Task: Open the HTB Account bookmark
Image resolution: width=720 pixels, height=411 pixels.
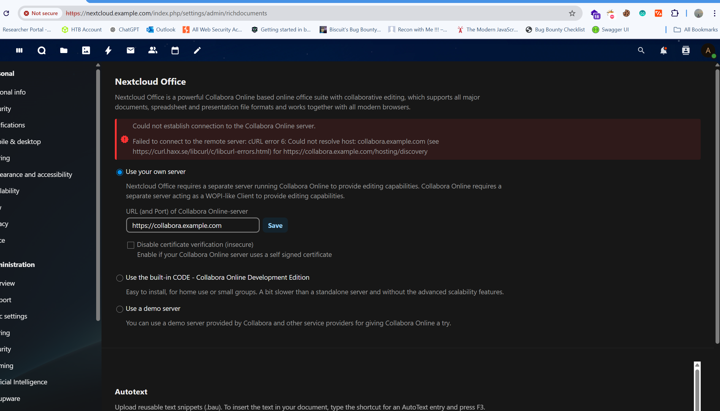Action: tap(82, 30)
